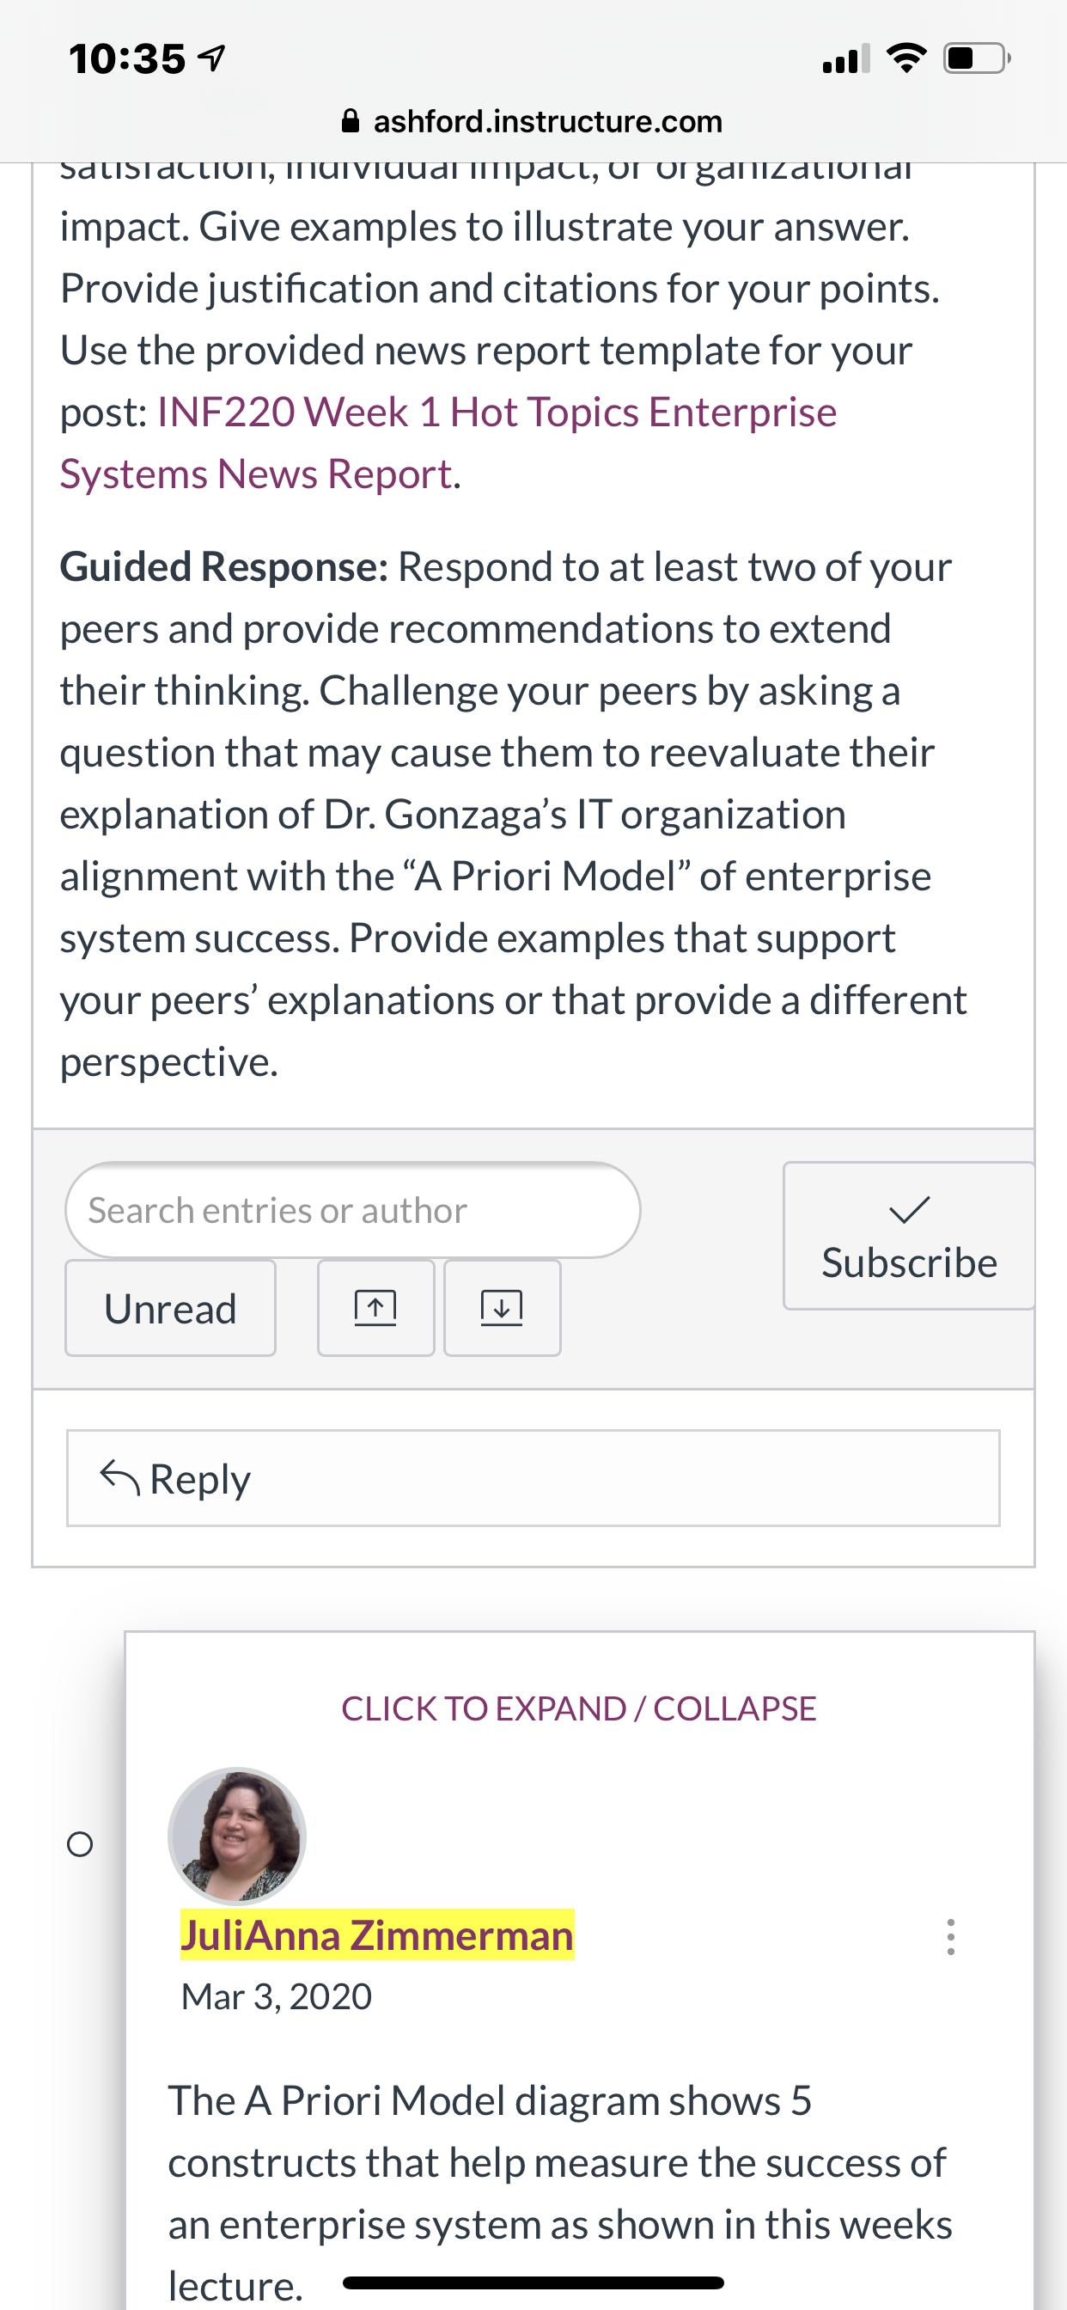Tap the ashford.instructure.com address bar
This screenshot has width=1067, height=2310.
point(533,121)
